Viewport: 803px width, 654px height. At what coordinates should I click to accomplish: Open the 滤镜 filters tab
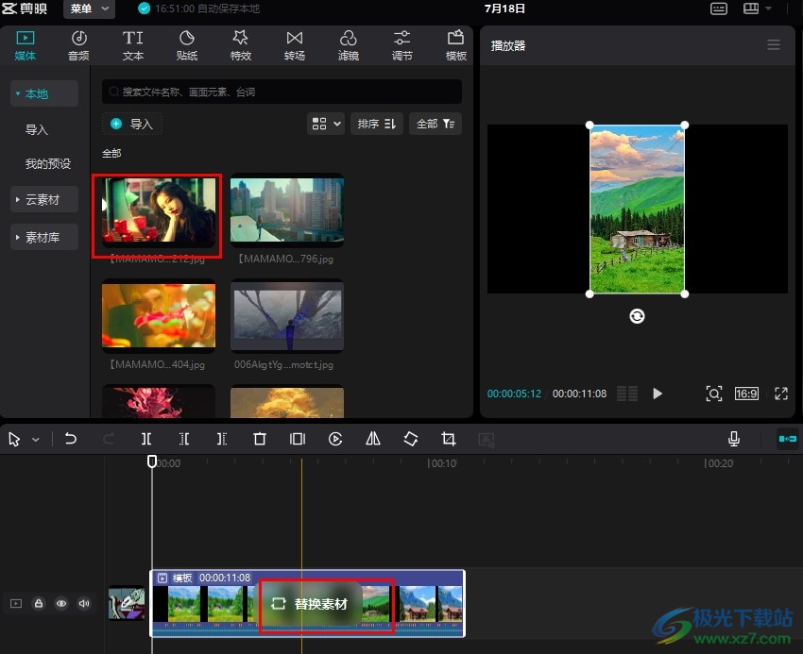349,45
